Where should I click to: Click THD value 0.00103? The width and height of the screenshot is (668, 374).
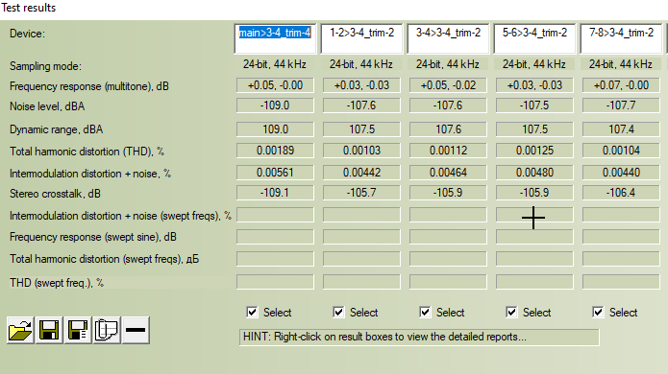[361, 151]
